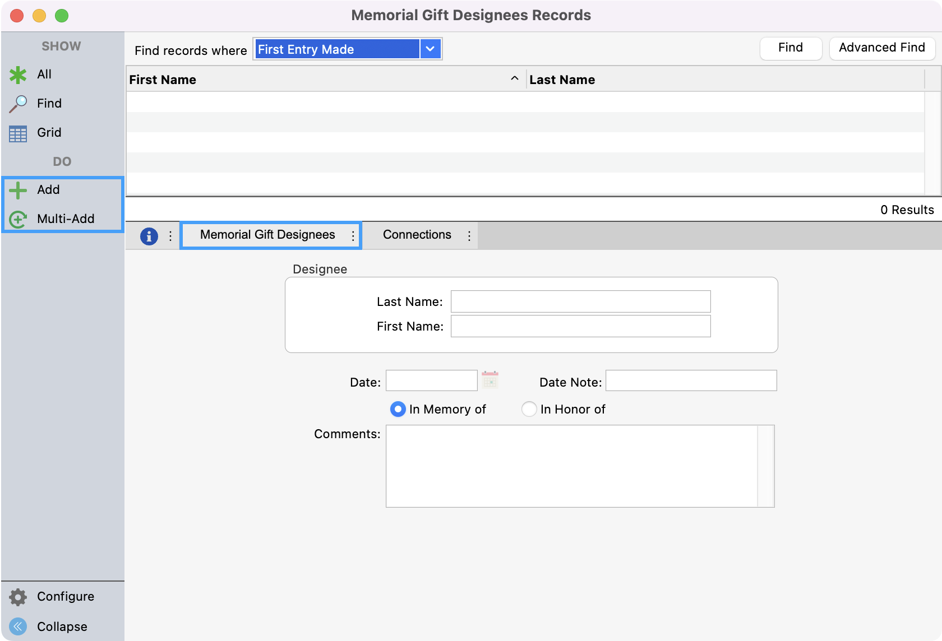
Task: Select the In Memory of radio button
Action: tap(398, 410)
